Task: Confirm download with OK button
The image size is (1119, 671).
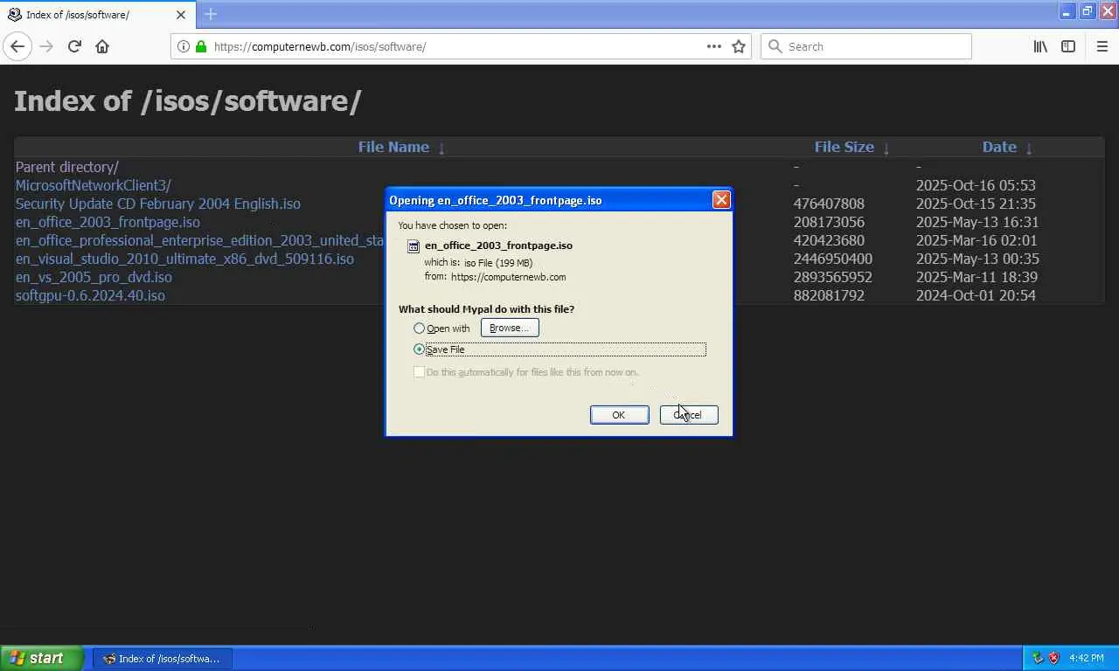Action: pyautogui.click(x=619, y=415)
